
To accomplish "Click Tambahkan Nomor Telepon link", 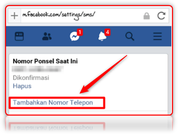I will coord(53,103).
